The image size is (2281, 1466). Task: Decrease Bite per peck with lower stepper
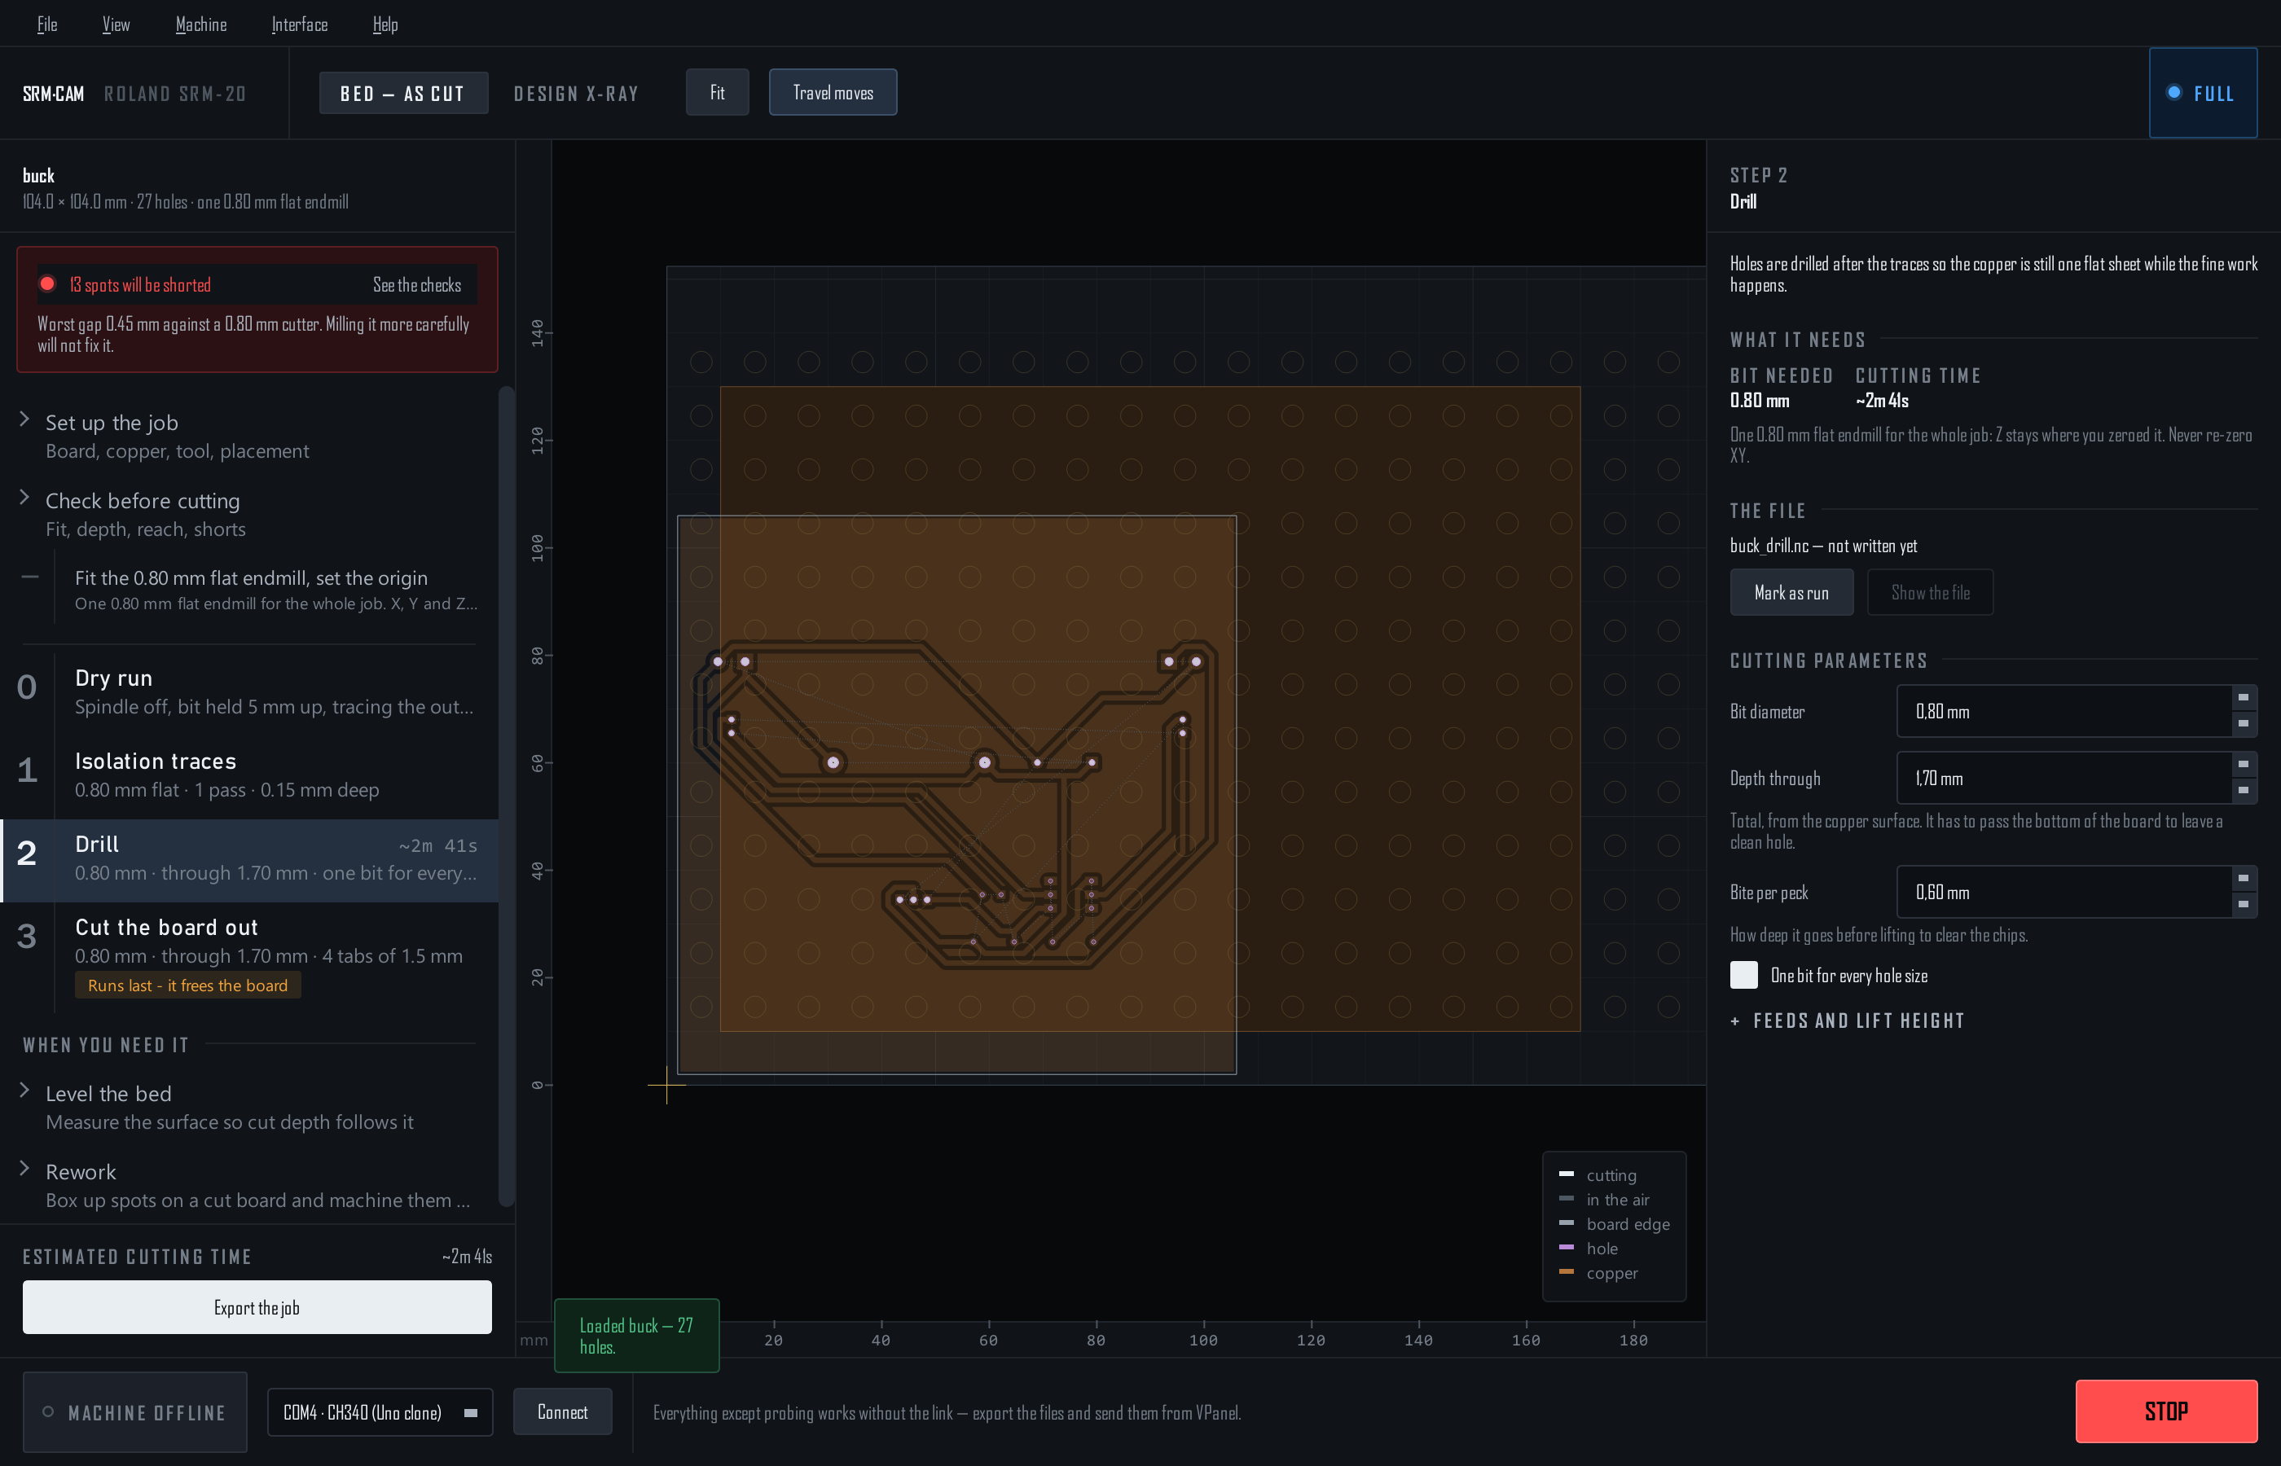(x=2244, y=904)
